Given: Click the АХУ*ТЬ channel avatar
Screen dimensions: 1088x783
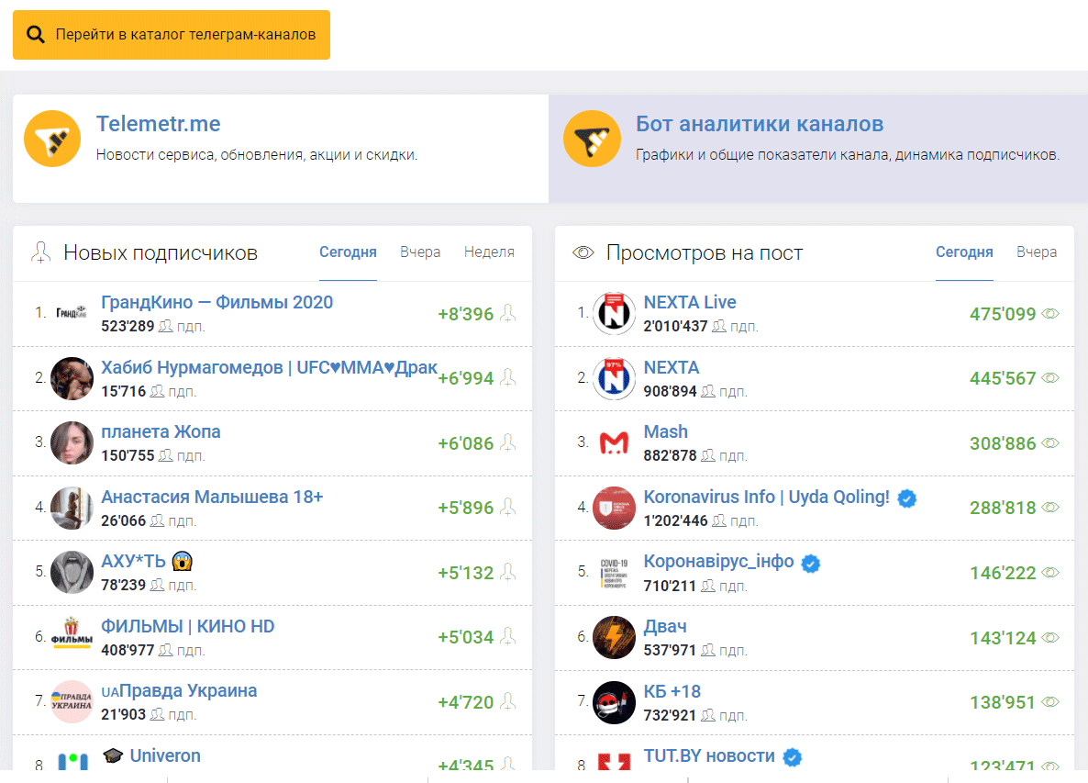Looking at the screenshot, I should tap(72, 572).
